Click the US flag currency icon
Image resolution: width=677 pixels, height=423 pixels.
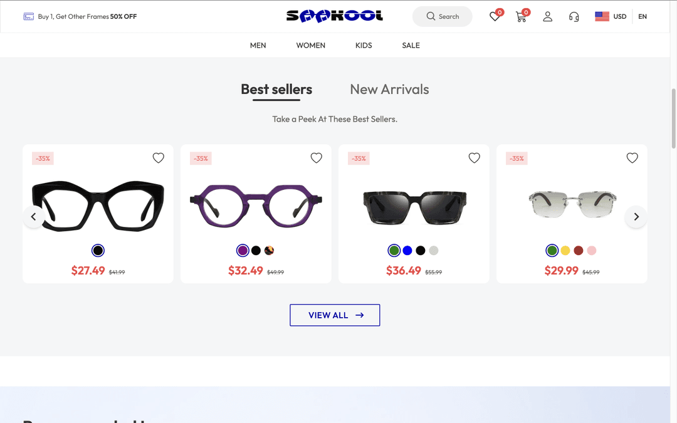point(602,16)
